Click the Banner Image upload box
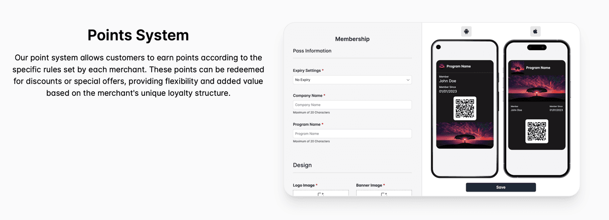Screen dimensions: 609x220 point(384,193)
